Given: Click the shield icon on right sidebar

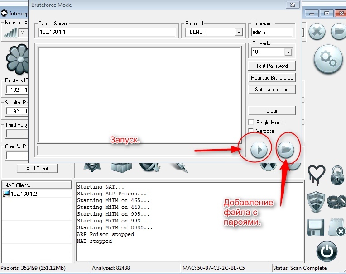Looking at the screenshot, I should [x=316, y=200].
